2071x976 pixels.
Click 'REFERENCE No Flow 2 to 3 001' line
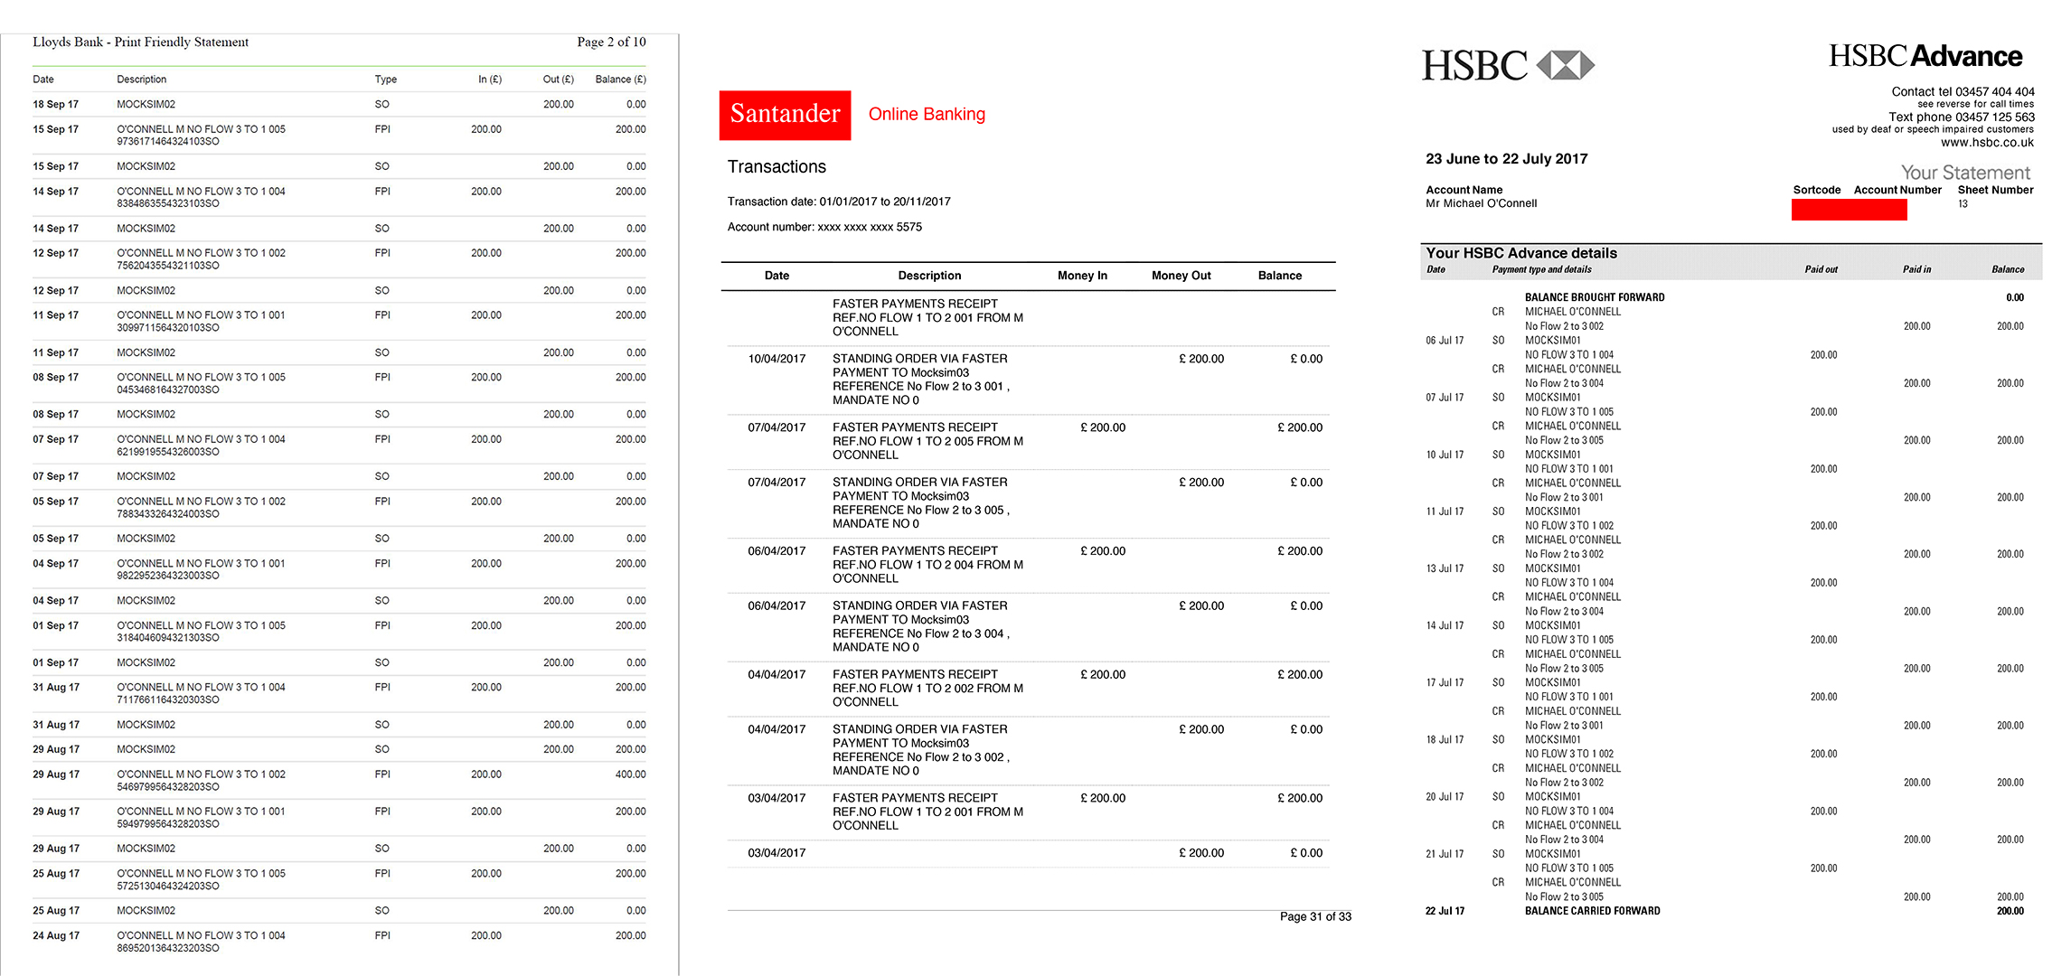[920, 386]
